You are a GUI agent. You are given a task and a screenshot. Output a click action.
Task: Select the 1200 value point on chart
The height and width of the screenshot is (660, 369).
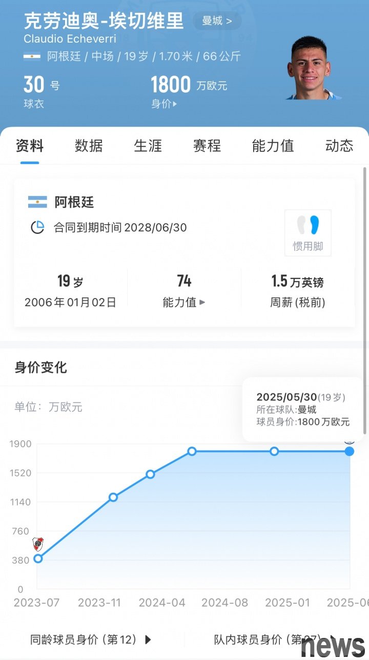click(x=113, y=497)
